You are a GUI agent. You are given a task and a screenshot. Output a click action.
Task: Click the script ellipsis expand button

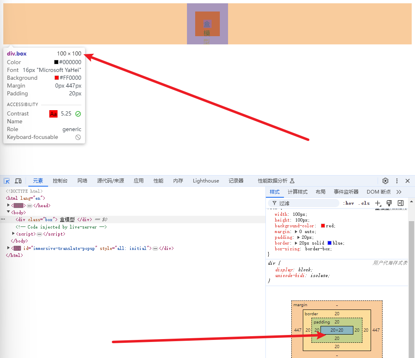[39, 234]
